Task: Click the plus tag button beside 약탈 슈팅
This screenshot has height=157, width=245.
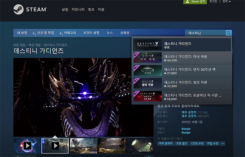Action: click(223, 143)
